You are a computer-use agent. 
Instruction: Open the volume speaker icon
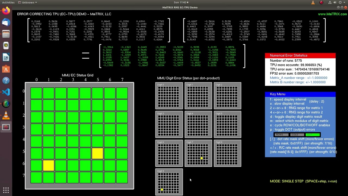coord(335,2)
